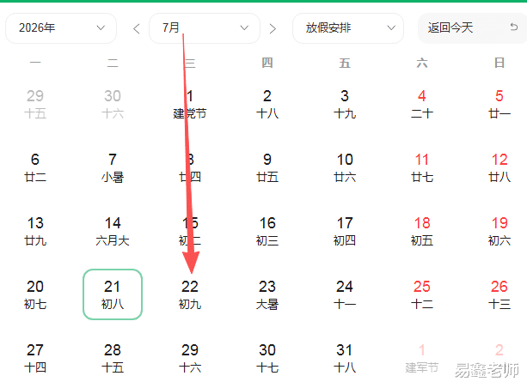Select red Sunday date 12 廿八
The height and width of the screenshot is (388, 527).
[x=499, y=168]
